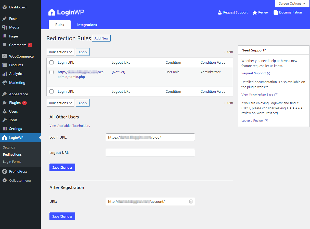Click the Collapse menu arrow icon

[5, 180]
